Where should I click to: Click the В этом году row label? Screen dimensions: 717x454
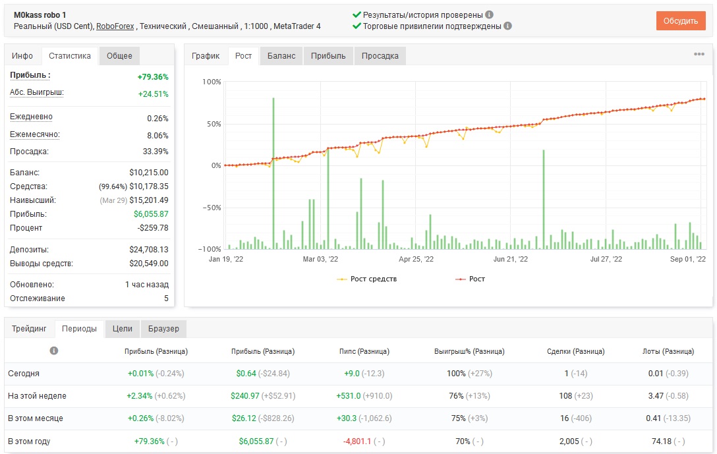click(x=29, y=441)
